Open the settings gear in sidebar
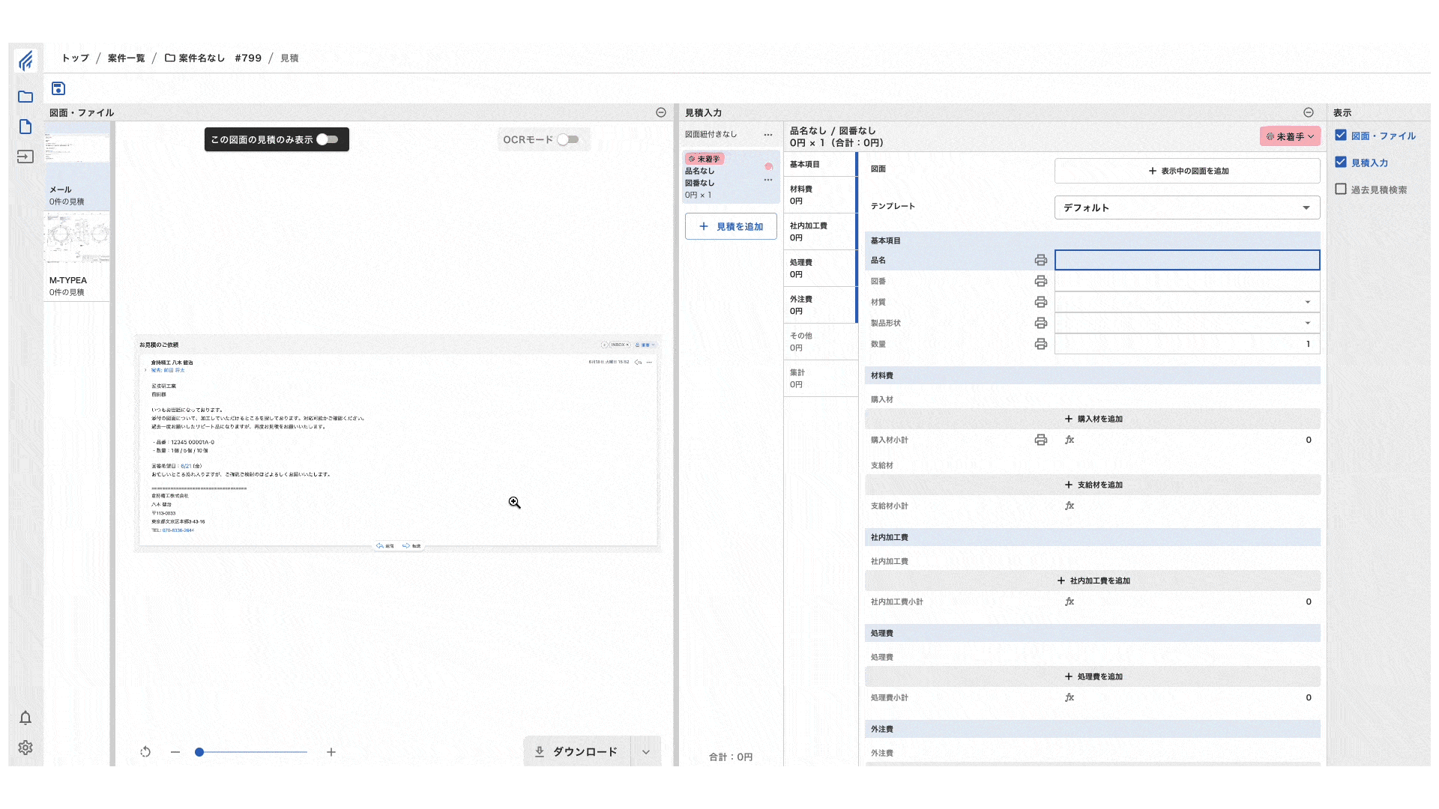 pos(25,748)
